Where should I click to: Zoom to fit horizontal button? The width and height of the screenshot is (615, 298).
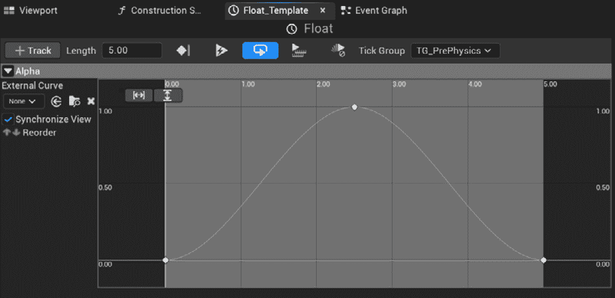click(139, 95)
